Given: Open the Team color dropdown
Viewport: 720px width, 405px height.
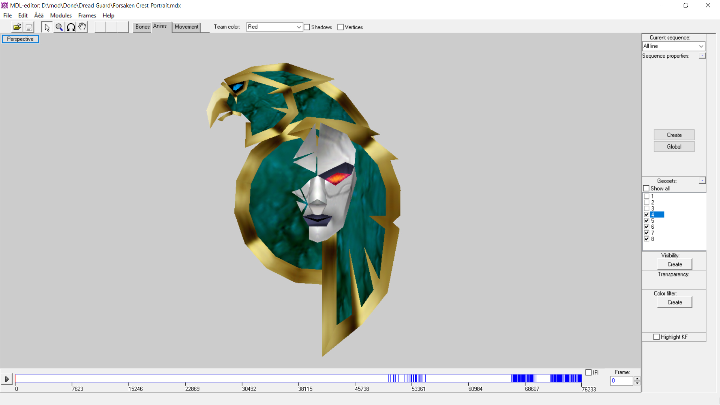Looking at the screenshot, I should 274,27.
